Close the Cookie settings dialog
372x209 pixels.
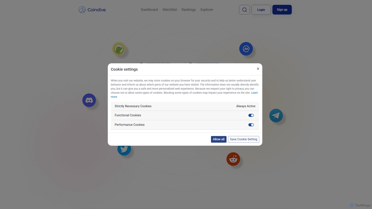(x=258, y=69)
